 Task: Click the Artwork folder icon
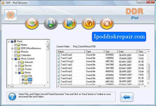(22, 62)
